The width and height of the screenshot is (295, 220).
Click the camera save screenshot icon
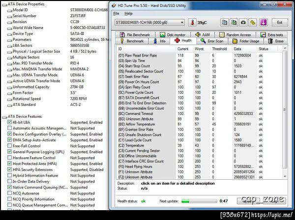[x=243, y=23]
